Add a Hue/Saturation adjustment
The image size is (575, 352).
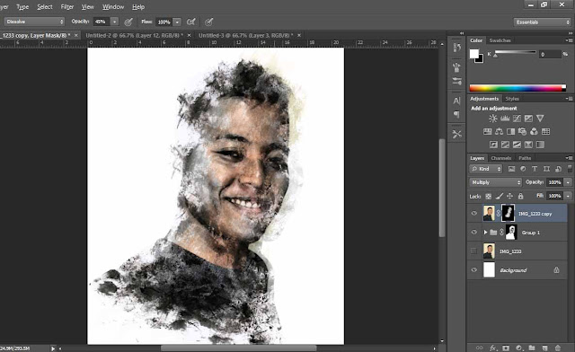click(487, 131)
